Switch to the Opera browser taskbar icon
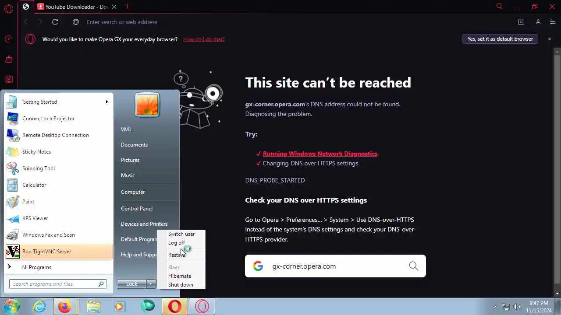Image resolution: width=561 pixels, height=315 pixels. (x=175, y=306)
